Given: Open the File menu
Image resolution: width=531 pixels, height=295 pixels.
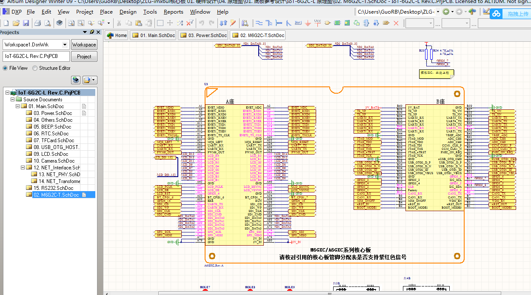Looking at the screenshot, I should (31, 12).
